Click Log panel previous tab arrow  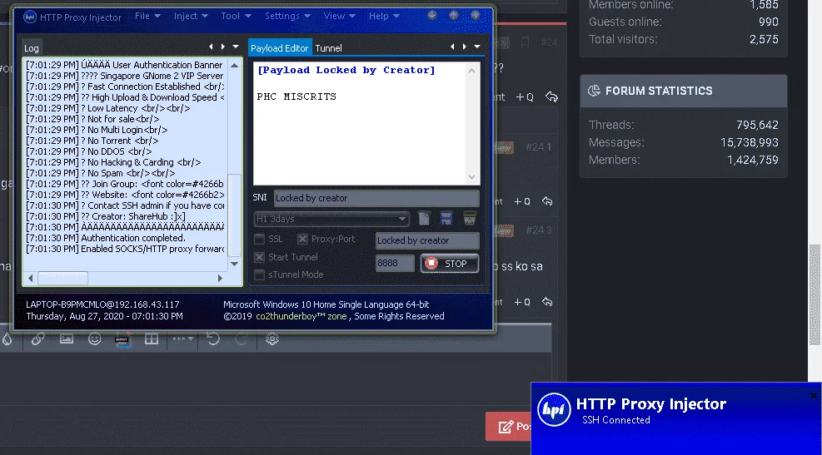(x=211, y=47)
